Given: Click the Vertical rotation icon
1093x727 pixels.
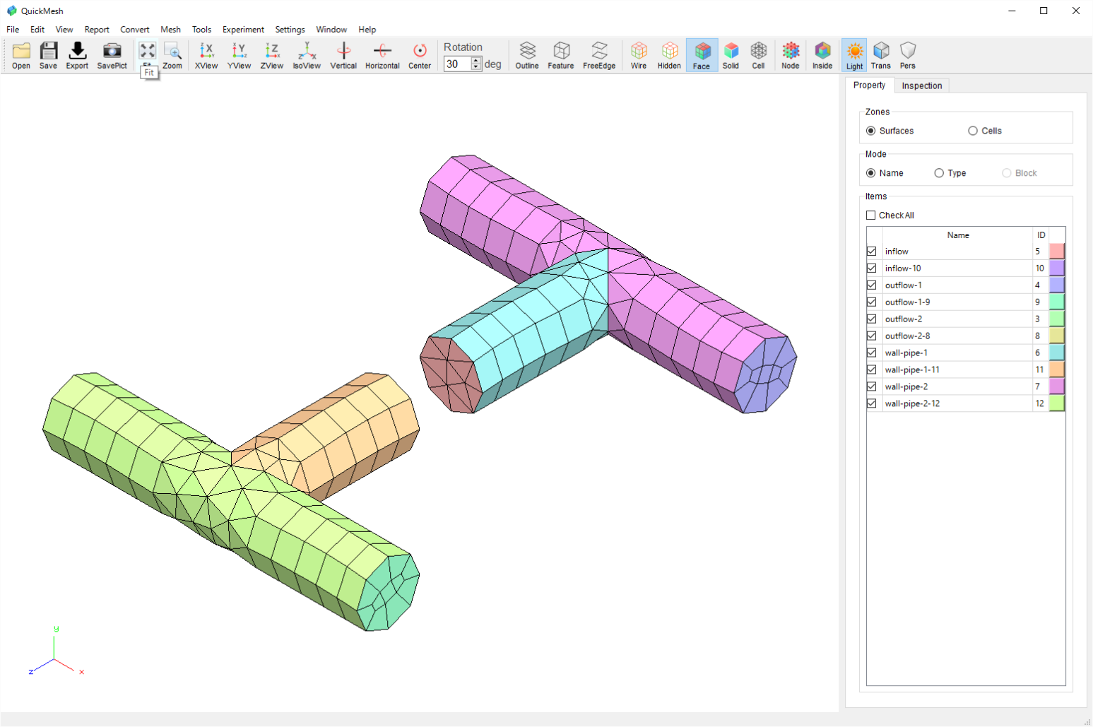Looking at the screenshot, I should point(343,55).
